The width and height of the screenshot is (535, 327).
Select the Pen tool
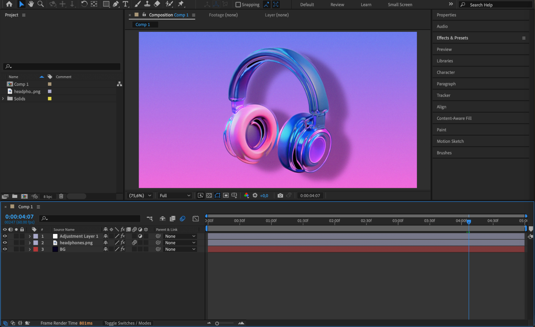(x=116, y=4)
